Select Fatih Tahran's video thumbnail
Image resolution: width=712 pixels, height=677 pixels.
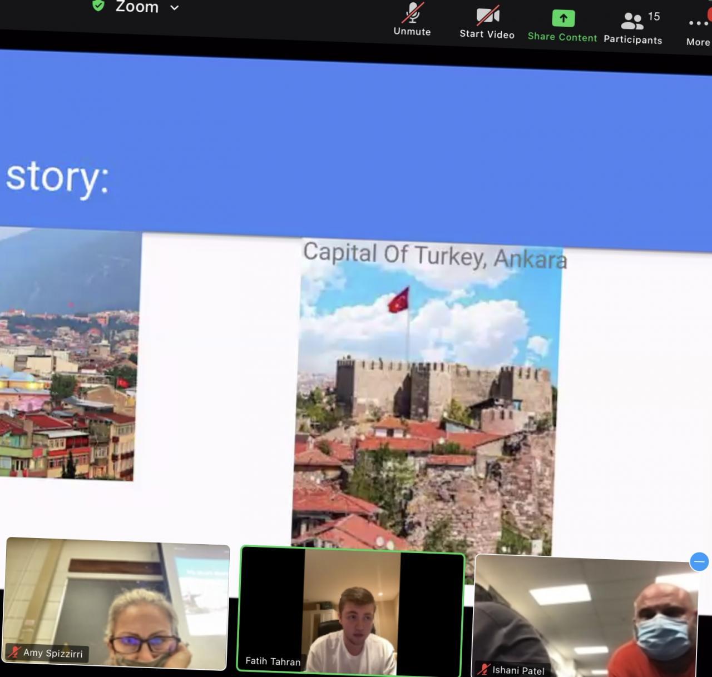point(352,611)
